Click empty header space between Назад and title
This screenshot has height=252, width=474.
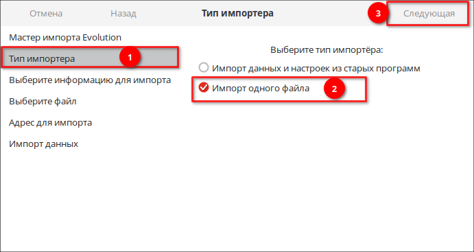click(169, 14)
